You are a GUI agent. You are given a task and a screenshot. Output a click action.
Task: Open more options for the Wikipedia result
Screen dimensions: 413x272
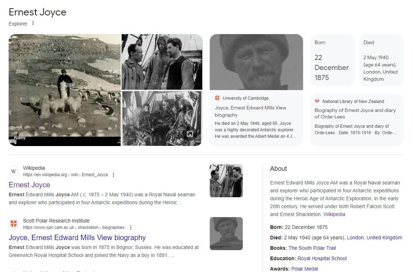[x=113, y=175]
